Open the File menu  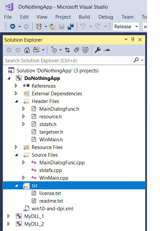pos(8,17)
